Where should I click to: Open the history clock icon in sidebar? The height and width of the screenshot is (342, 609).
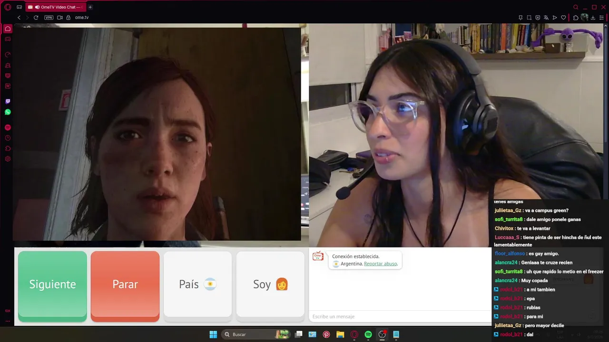[x=8, y=138]
